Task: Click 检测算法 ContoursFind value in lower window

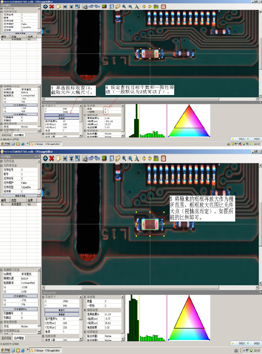Action: click(x=29, y=283)
